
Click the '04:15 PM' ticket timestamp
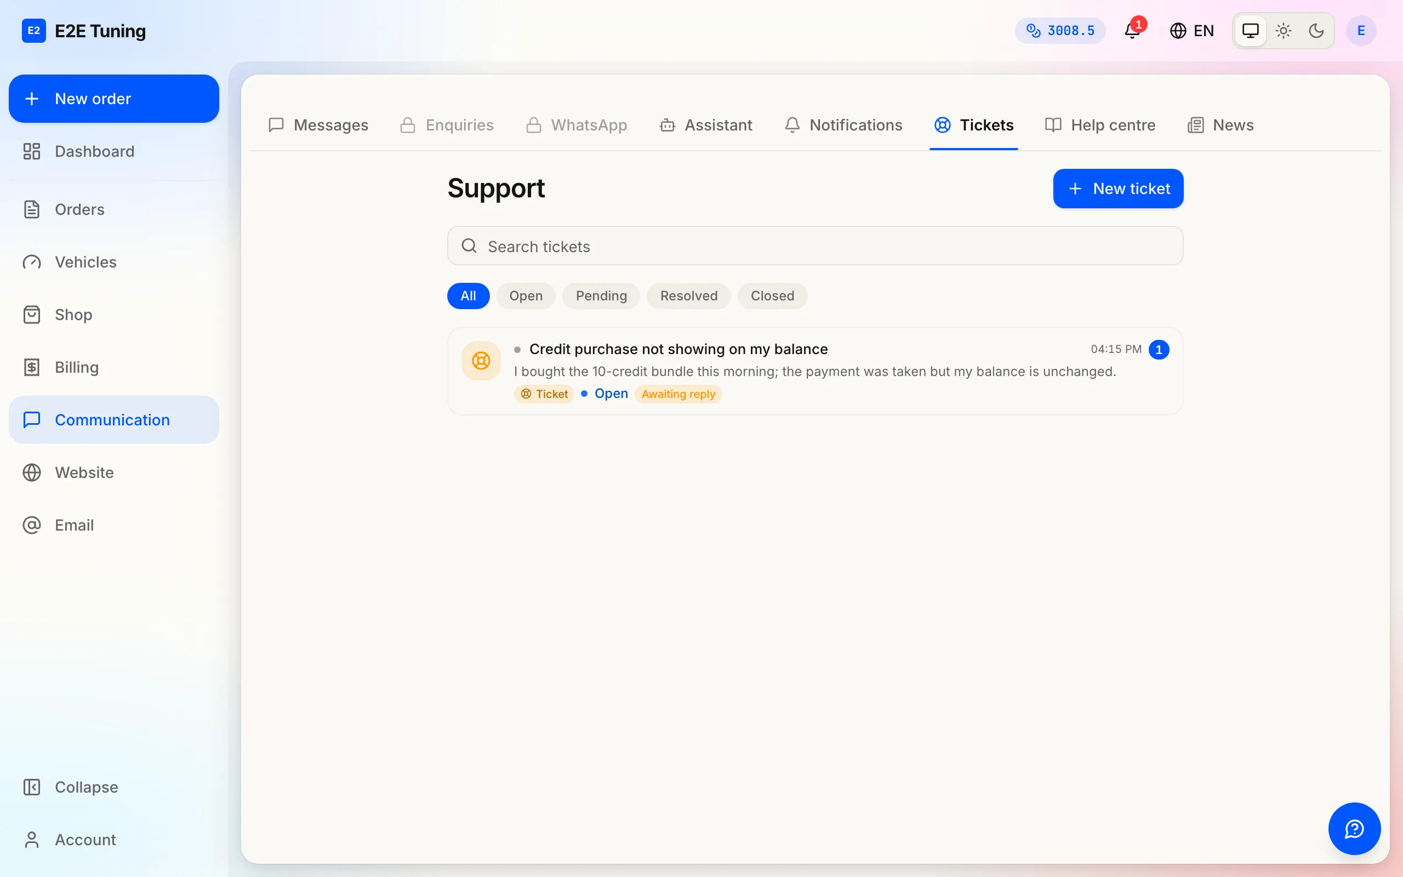tap(1115, 349)
